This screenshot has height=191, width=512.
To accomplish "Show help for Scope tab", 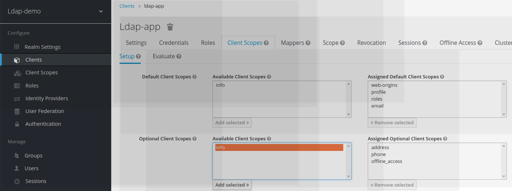I will coord(343,43).
